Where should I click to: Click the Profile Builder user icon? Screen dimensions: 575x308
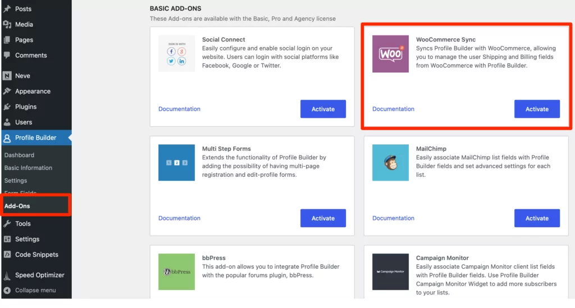[7, 138]
